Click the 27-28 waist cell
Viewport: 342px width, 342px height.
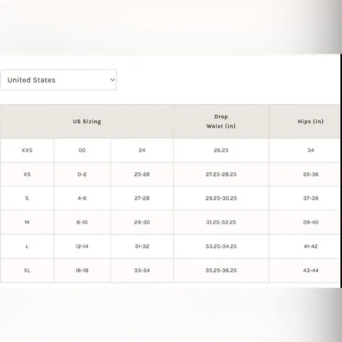tap(142, 198)
